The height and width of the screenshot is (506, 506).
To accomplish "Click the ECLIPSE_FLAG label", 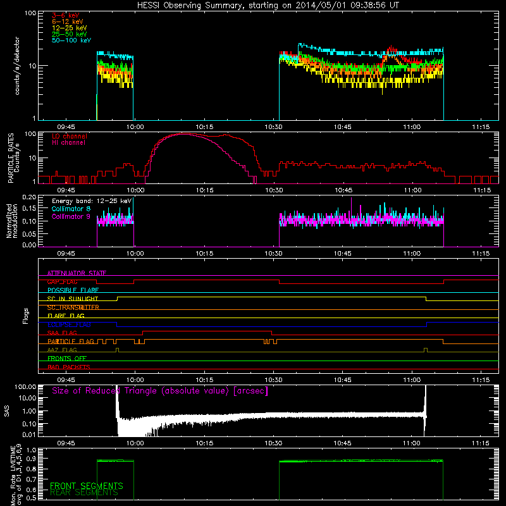I will coord(69,324).
